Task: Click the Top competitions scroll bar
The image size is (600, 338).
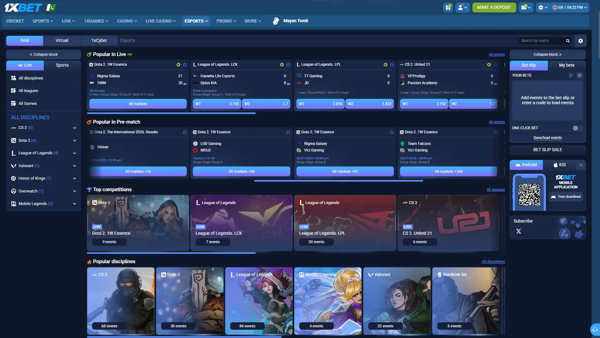Action: (x=171, y=253)
